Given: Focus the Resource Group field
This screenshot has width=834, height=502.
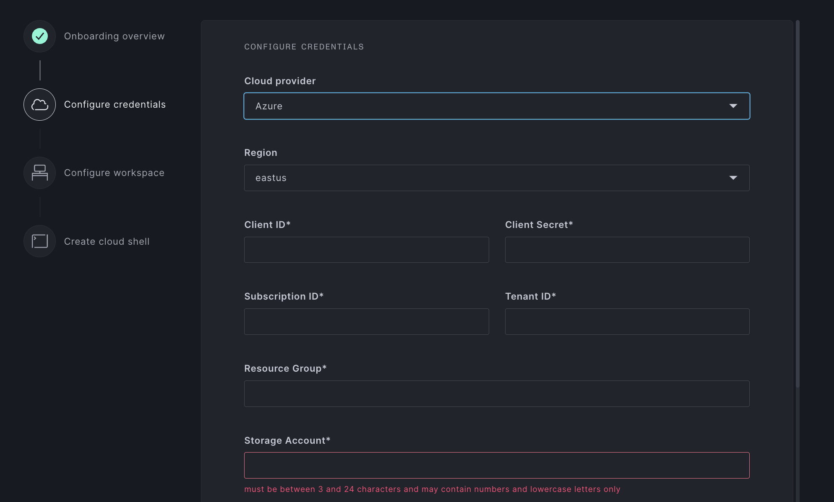Looking at the screenshot, I should click(x=496, y=393).
